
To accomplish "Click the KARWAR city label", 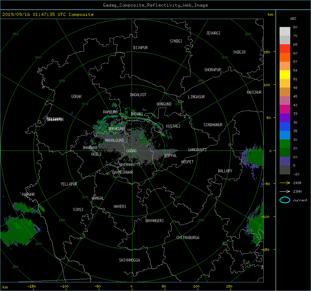I will (28, 194).
